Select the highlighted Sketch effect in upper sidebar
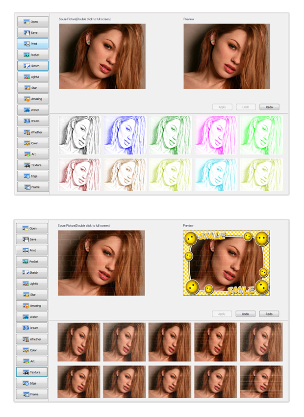The image size is (304, 417). 33,66
